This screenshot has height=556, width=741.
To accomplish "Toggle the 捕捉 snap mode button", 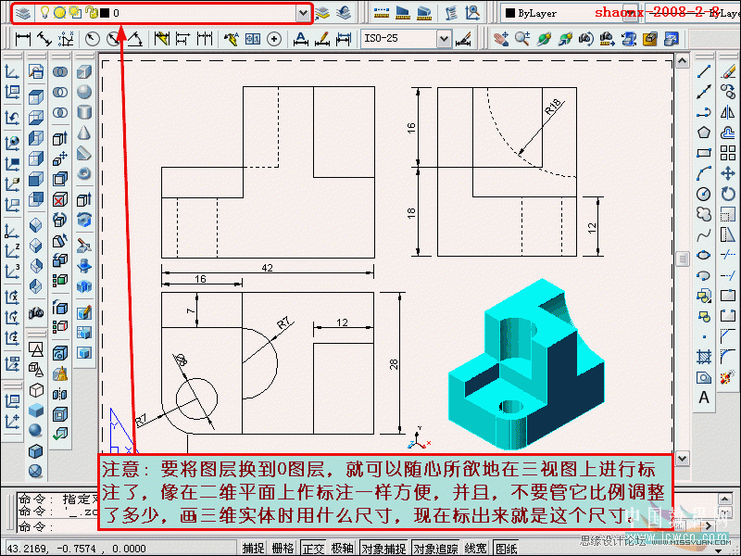I will pos(253,548).
